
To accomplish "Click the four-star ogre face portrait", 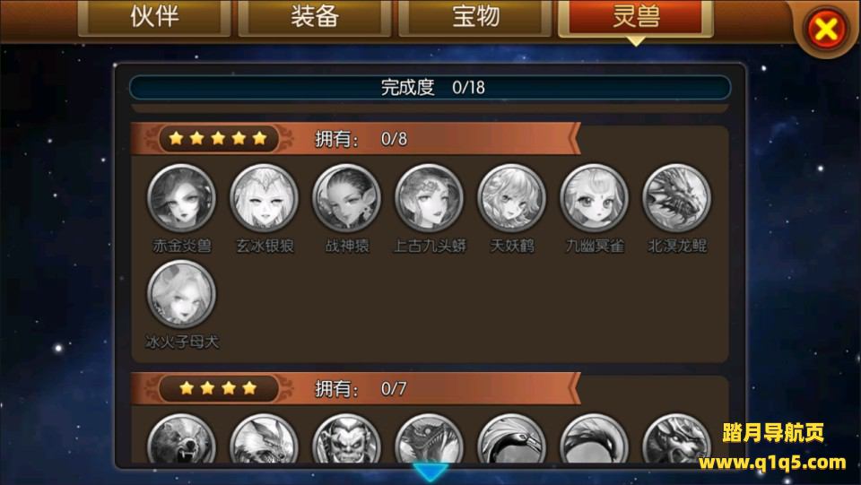I will [x=346, y=439].
